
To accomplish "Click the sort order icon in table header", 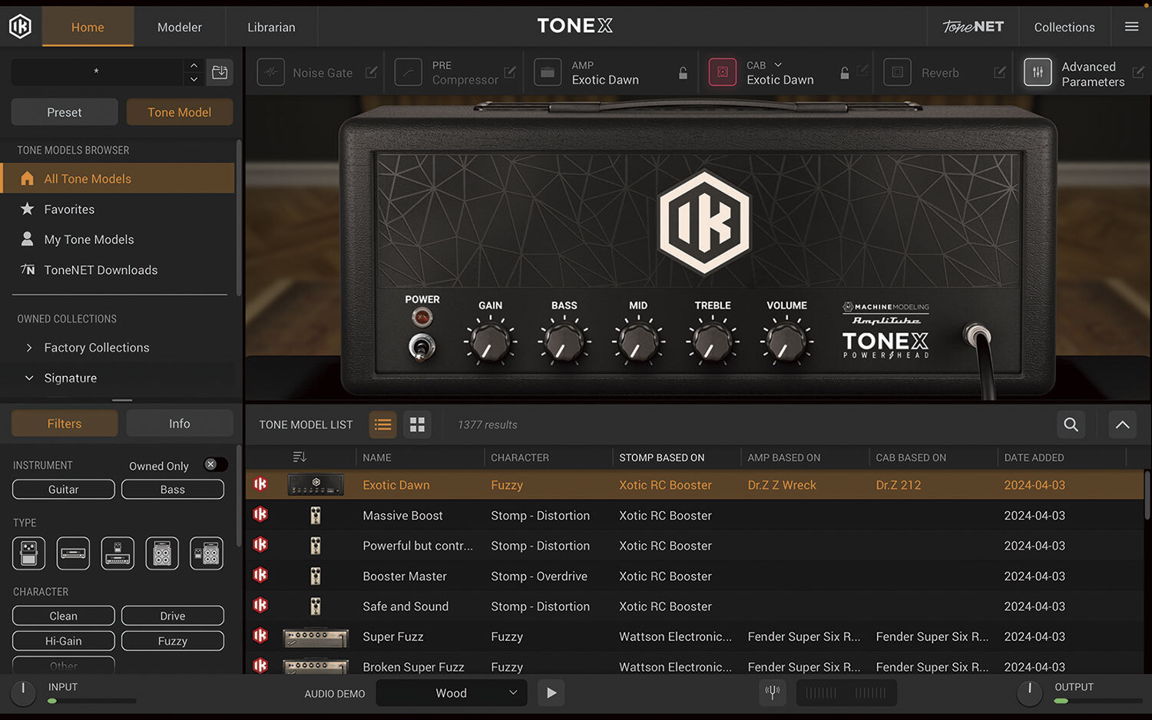I will (x=300, y=457).
